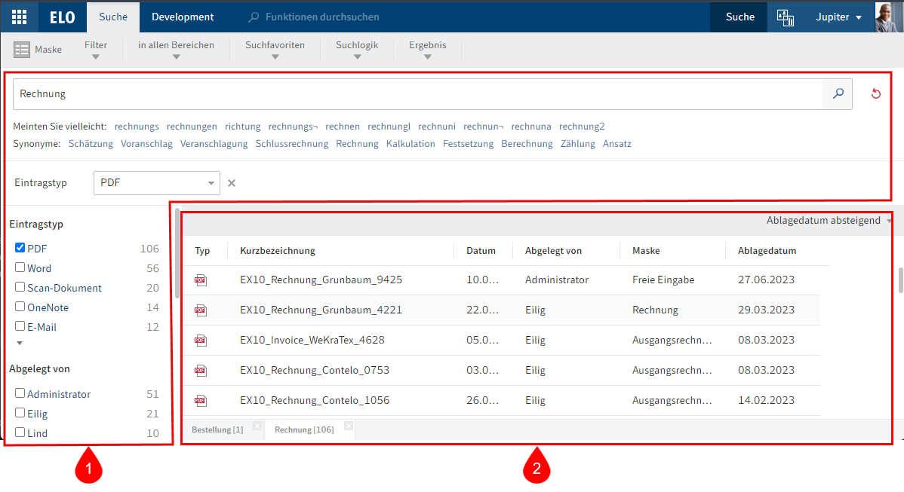Enable the Word entry type checkbox
The height and width of the screenshot is (492, 904).
point(20,267)
